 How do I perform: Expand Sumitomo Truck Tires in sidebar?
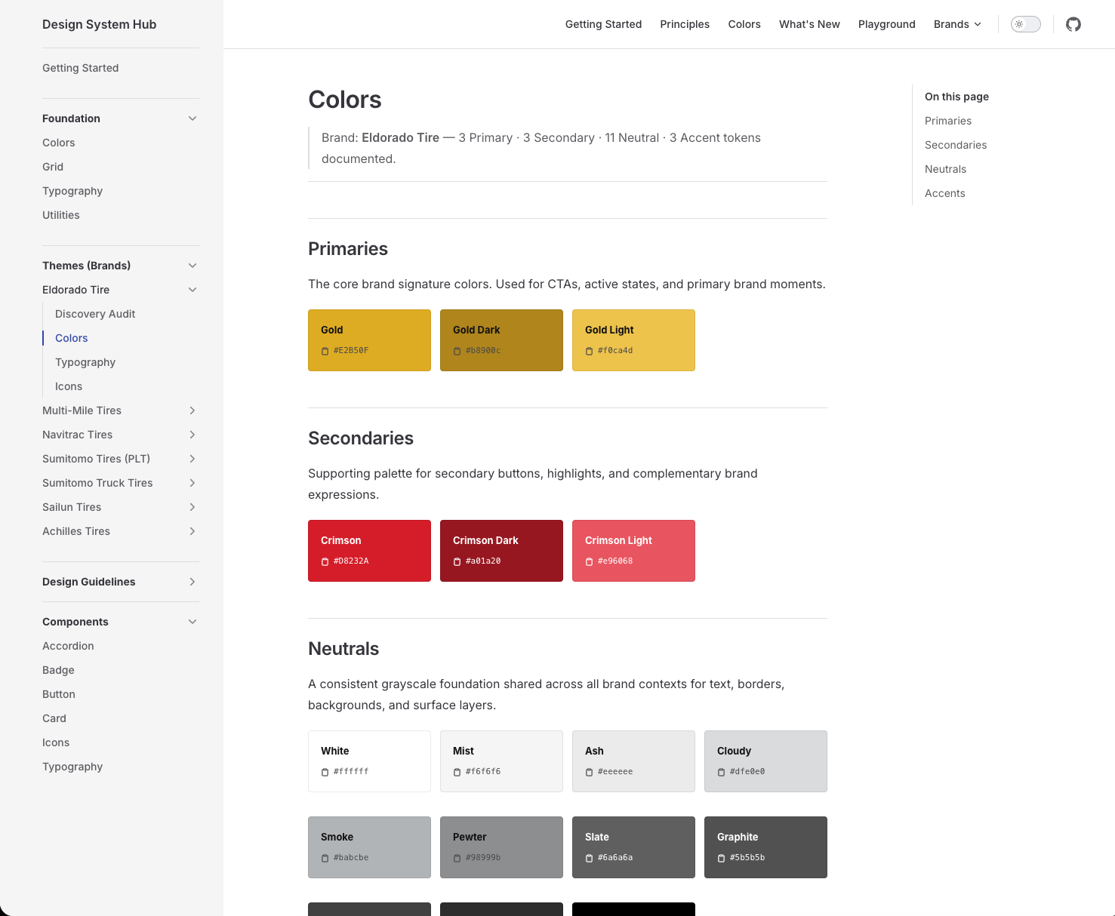pyautogui.click(x=193, y=483)
